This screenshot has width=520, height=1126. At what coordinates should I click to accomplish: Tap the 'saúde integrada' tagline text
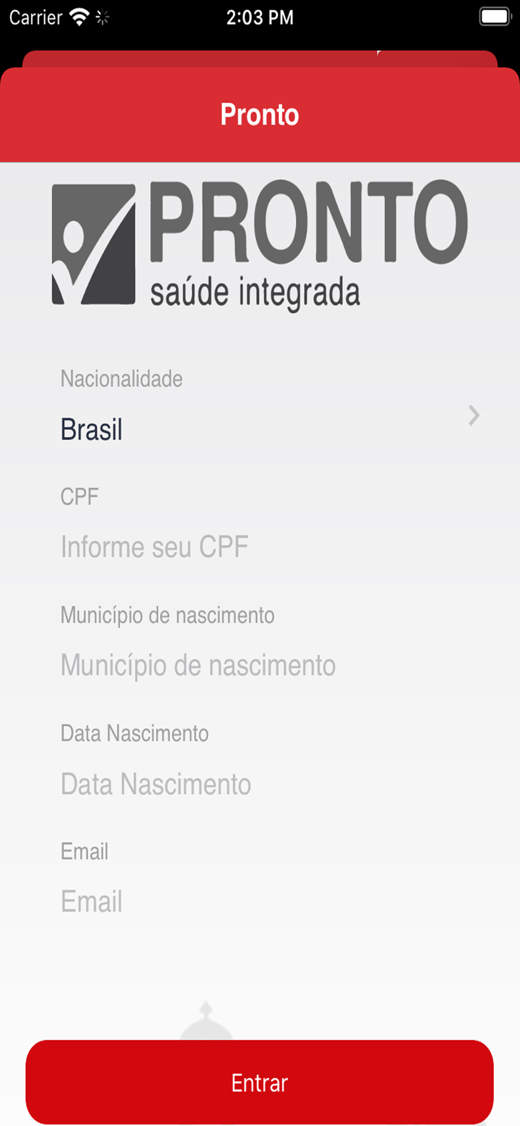pos(255,293)
